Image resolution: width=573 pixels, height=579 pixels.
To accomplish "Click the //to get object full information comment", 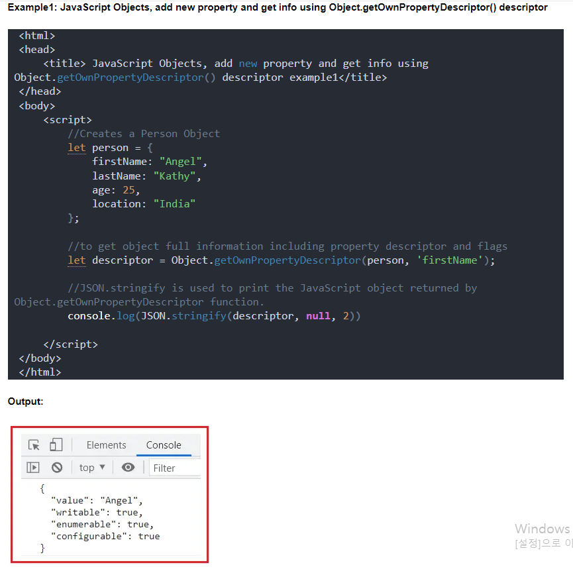I will (x=287, y=246).
